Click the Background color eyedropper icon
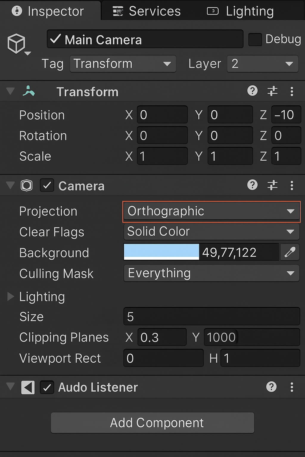The width and height of the screenshot is (305, 457). (290, 252)
